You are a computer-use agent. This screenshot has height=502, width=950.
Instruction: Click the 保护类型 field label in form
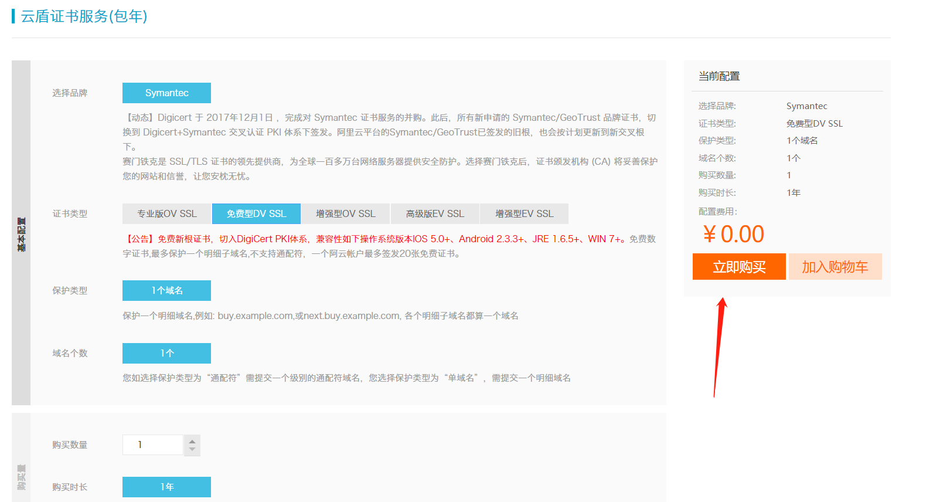pyautogui.click(x=70, y=290)
